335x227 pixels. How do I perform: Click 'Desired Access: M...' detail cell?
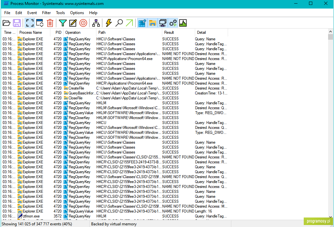211,206
